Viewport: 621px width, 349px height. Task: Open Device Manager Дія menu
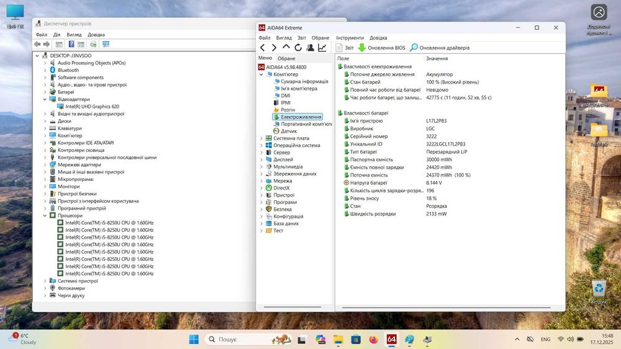coord(57,35)
